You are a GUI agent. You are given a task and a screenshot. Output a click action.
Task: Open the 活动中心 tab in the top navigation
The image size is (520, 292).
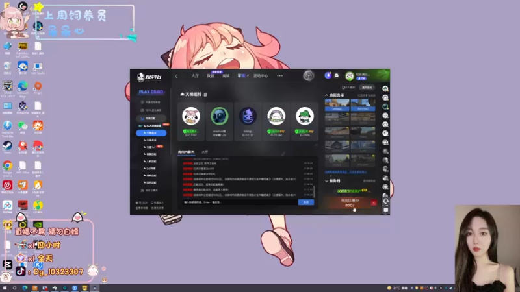(261, 76)
